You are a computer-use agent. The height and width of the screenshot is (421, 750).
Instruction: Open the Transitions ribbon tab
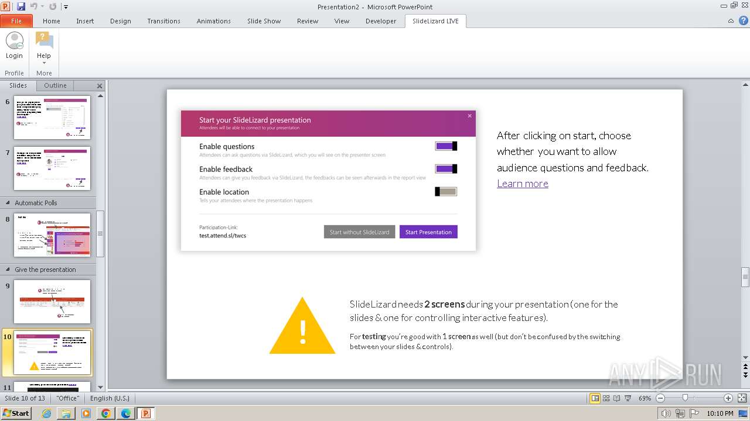click(x=163, y=21)
